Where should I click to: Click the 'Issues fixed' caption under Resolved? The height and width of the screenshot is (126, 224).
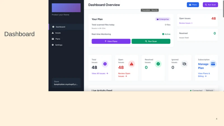(184, 38)
